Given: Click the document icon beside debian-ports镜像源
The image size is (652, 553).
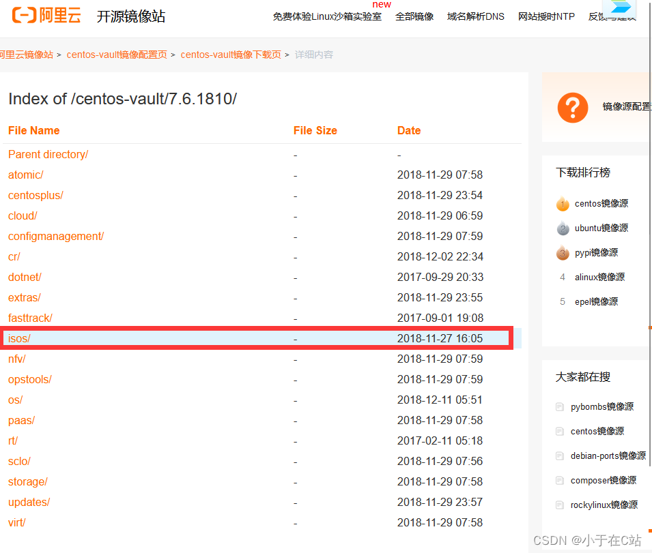Looking at the screenshot, I should click(x=560, y=455).
